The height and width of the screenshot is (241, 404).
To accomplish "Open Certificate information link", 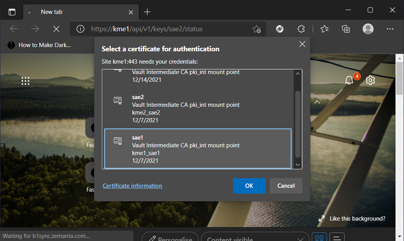I will 132,185.
